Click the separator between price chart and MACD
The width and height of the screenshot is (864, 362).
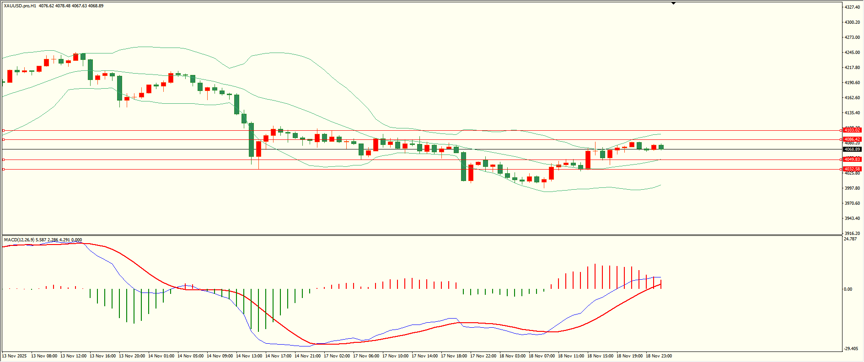(421, 235)
